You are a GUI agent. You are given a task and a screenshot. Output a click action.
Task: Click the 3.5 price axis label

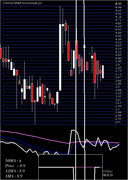pyautogui.click(x=118, y=87)
